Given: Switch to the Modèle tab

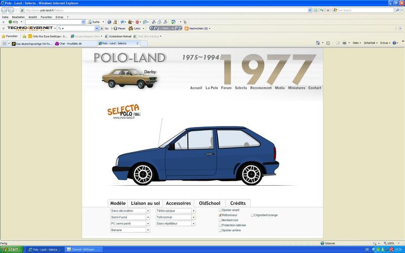Looking at the screenshot, I should pos(118,203).
